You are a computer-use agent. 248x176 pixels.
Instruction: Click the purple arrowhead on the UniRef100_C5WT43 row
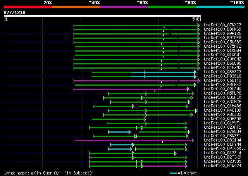point(199,81)
